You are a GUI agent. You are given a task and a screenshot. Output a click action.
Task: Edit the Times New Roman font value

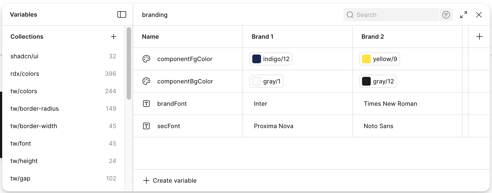[390, 104]
